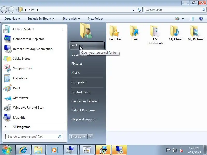Click the Show desktop strip
Image resolution: width=207 pixels, height=155 pixels.
pyautogui.click(x=205, y=150)
